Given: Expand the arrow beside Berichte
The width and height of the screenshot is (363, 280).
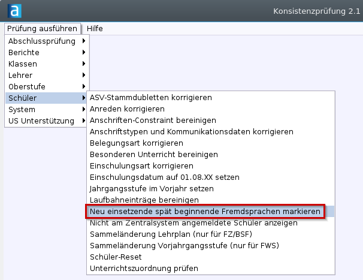Looking at the screenshot, I should click(84, 52).
